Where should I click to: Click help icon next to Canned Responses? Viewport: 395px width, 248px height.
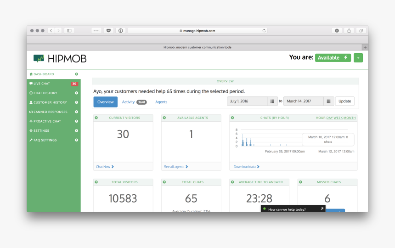click(x=76, y=112)
